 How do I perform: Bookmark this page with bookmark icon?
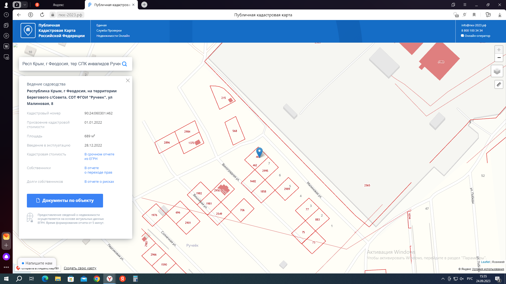pyautogui.click(x=474, y=15)
